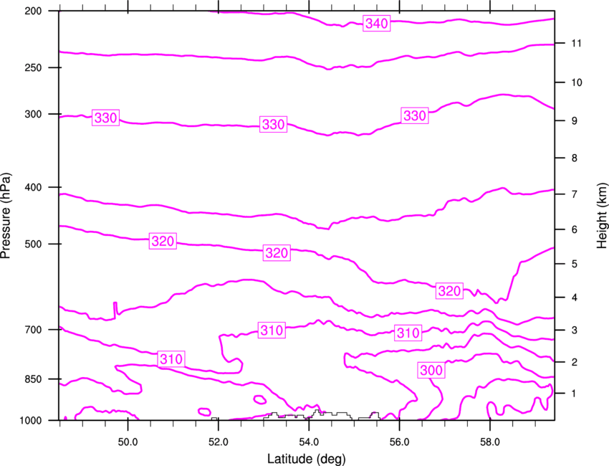Click the 58.0 latitude tick label
The image size is (609, 466).
tap(490, 442)
